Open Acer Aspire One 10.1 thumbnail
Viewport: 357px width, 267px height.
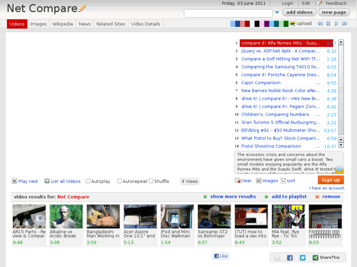[x=140, y=217]
